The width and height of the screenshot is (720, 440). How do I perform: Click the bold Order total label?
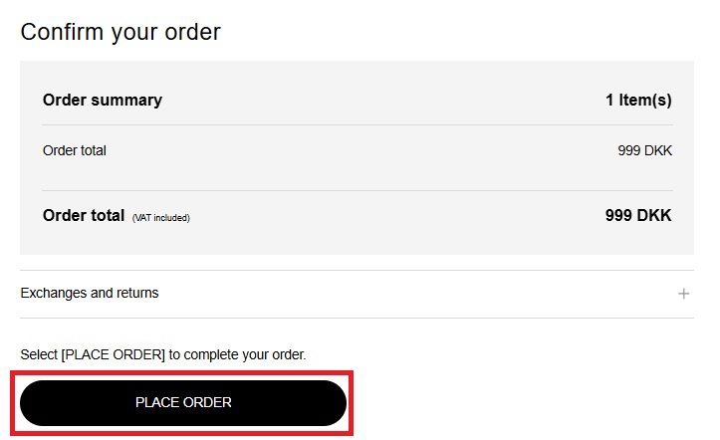pos(84,215)
